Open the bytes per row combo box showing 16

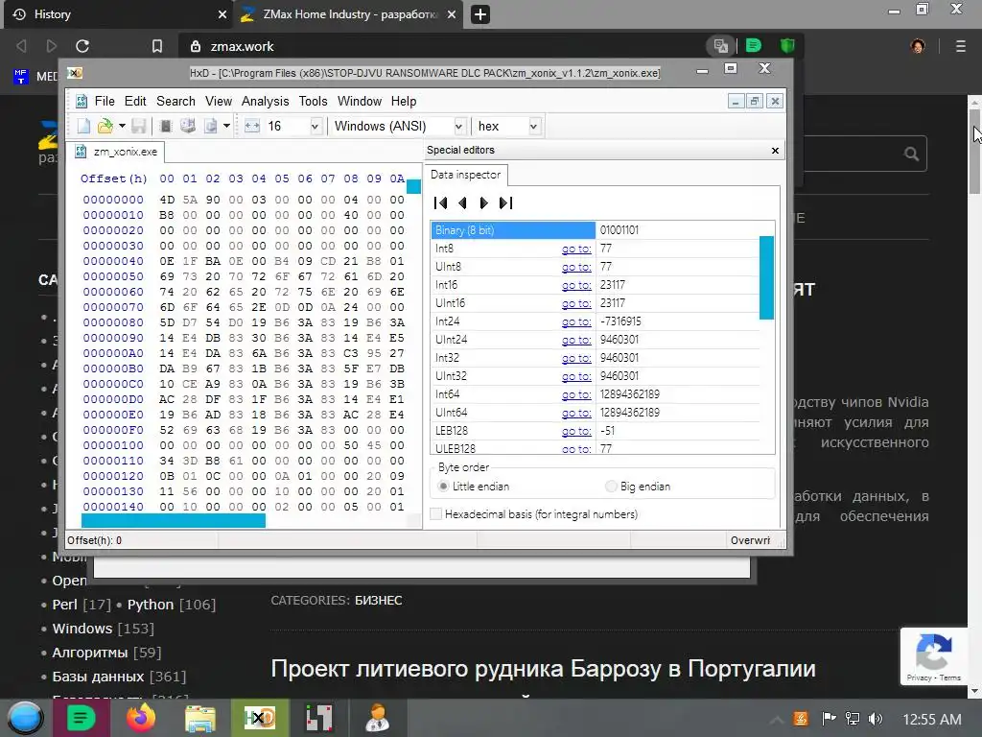pyautogui.click(x=293, y=126)
